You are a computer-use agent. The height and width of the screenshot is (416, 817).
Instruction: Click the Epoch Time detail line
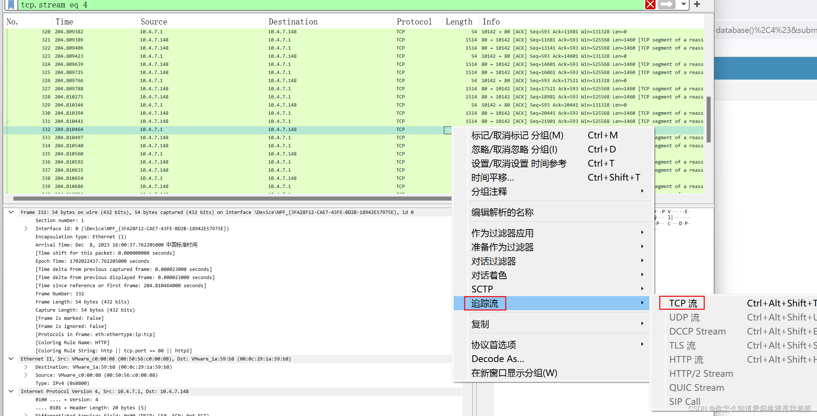pos(92,261)
